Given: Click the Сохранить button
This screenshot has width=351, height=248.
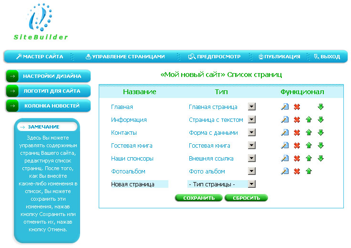Looking at the screenshot, I should (x=199, y=198).
